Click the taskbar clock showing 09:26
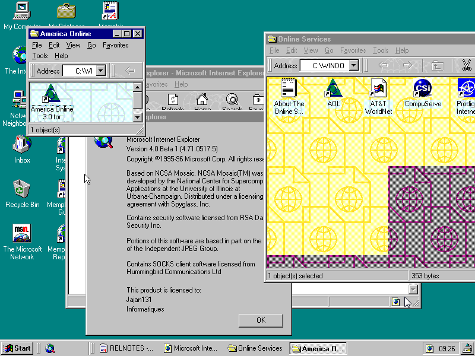Viewport: 475px width, 356px height. coord(446,349)
